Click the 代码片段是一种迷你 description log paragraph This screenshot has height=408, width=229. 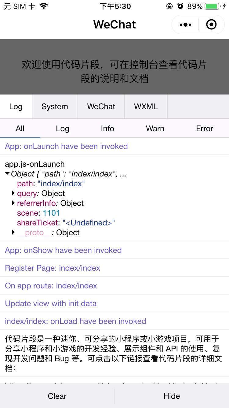113,353
